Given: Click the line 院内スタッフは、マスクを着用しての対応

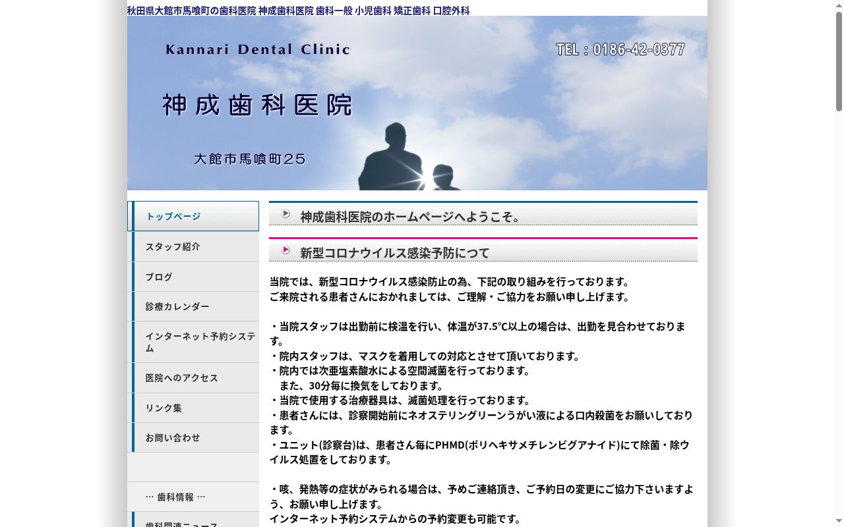Looking at the screenshot, I should [425, 356].
